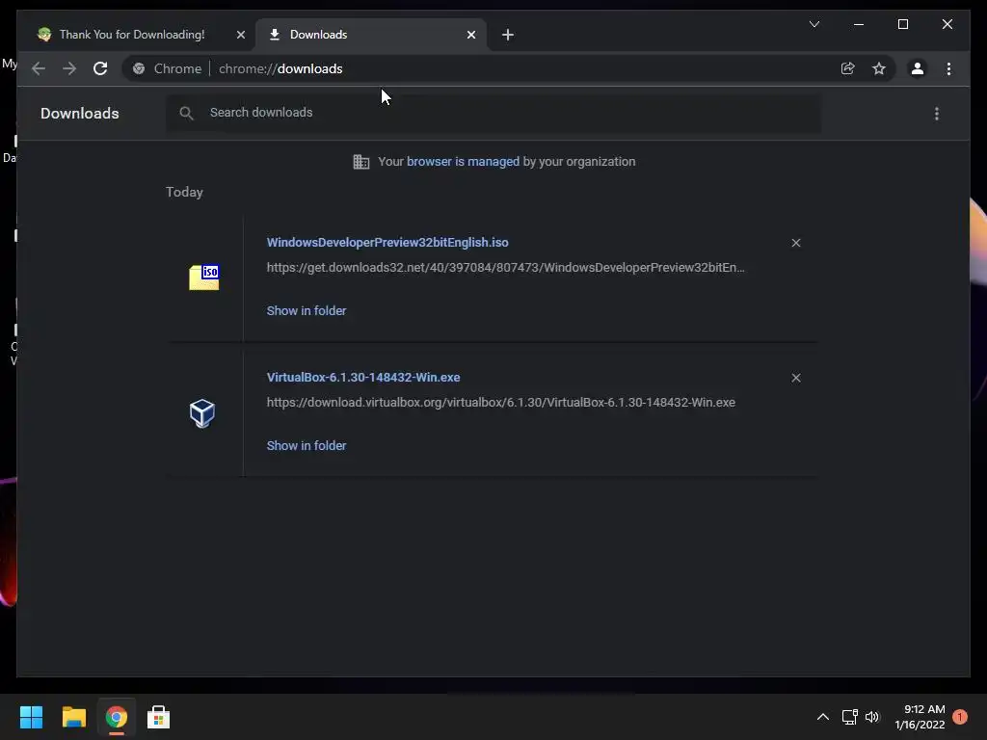Go back using the browser back arrow
Viewport: 987px width, 740px height.
[39, 68]
